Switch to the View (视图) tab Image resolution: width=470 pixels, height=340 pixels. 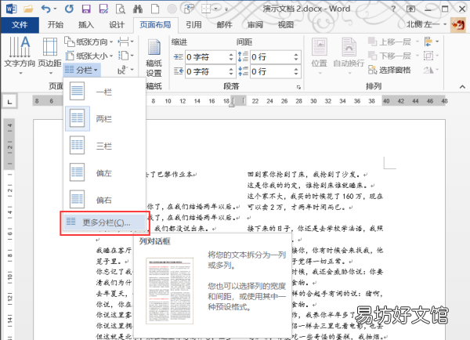pyautogui.click(x=286, y=25)
